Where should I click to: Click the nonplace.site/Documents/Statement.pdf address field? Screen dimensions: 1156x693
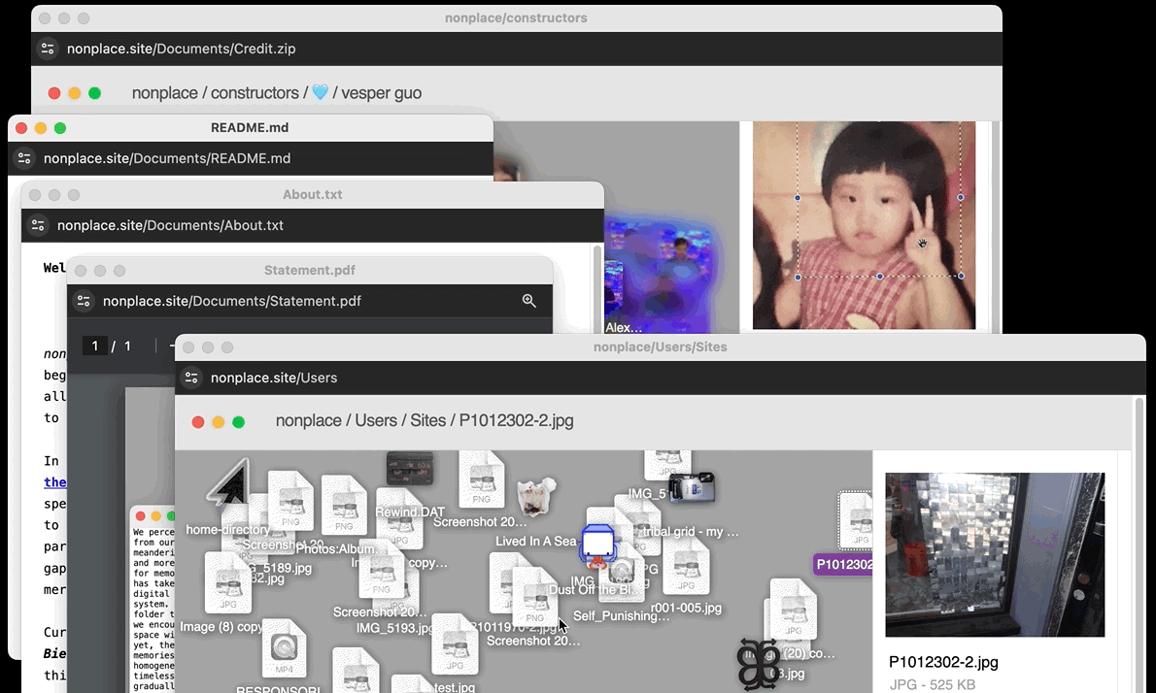pos(232,301)
